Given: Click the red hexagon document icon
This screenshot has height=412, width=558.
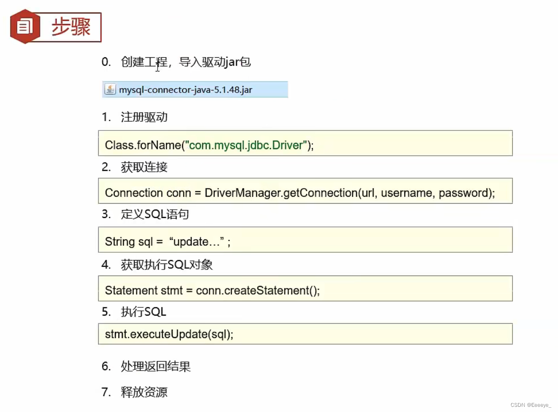Looking at the screenshot, I should (x=25, y=27).
